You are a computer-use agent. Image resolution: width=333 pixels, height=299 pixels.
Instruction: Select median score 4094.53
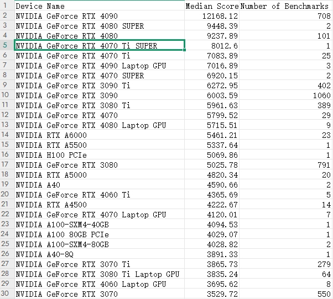click(212, 224)
